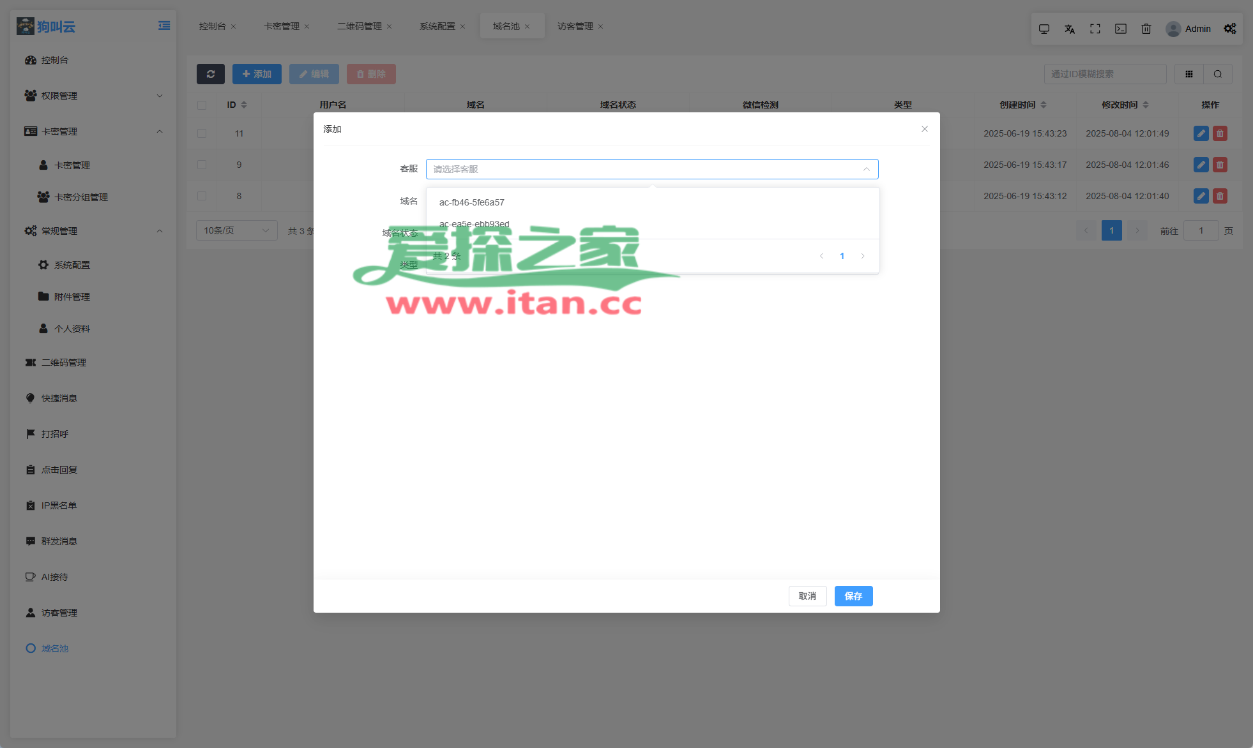The image size is (1253, 748).
Task: Edit the row with ID 11
Action: pos(1201,133)
